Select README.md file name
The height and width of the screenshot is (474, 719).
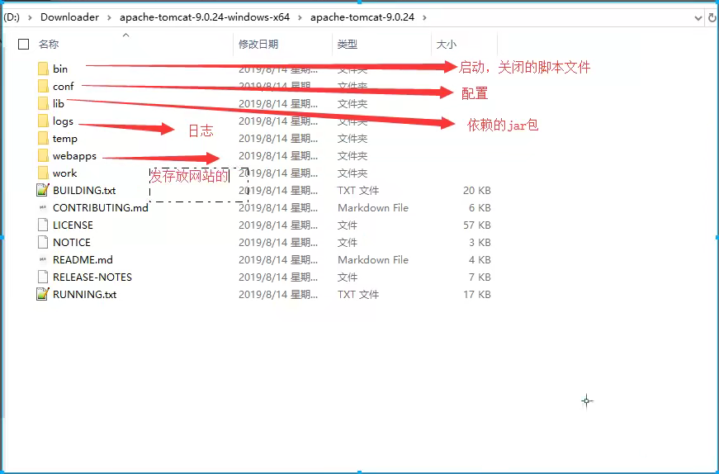[83, 260]
